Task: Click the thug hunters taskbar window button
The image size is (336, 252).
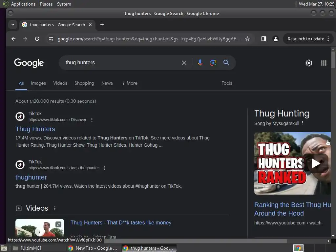Action: 149,248
